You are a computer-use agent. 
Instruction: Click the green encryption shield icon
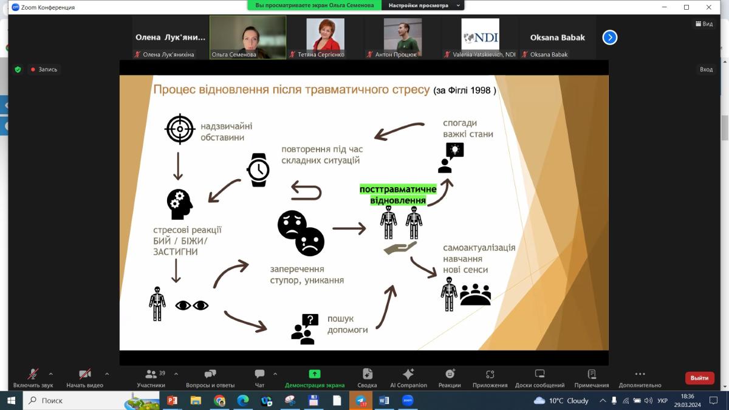tap(18, 69)
